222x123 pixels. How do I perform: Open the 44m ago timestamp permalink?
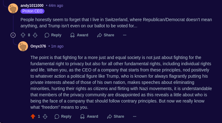(x=56, y=6)
